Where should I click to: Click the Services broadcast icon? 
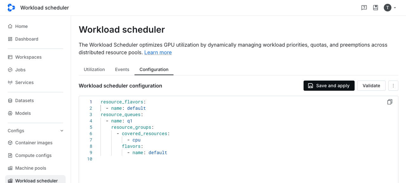10,82
